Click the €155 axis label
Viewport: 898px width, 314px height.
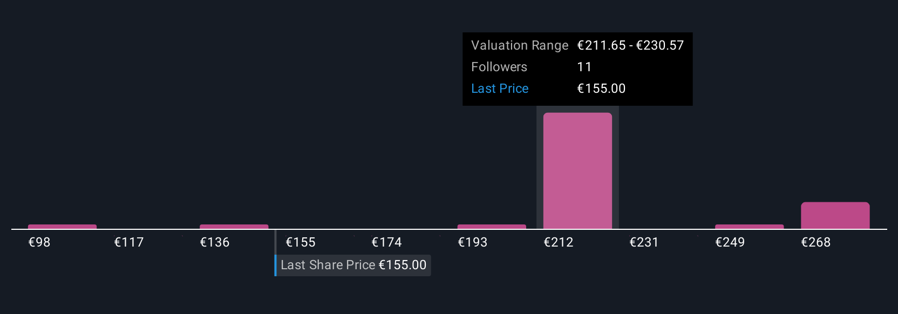pyautogui.click(x=301, y=242)
